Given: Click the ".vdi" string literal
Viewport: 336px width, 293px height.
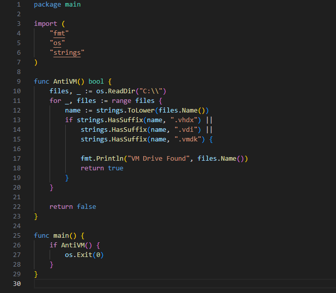Looking at the screenshot, I should pyautogui.click(x=186, y=129).
